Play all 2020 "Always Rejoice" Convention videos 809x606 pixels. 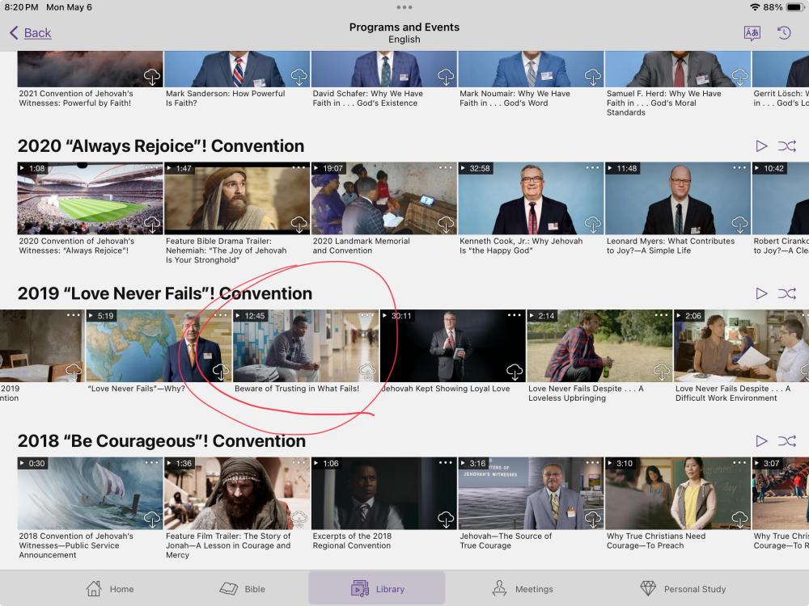coord(761,146)
